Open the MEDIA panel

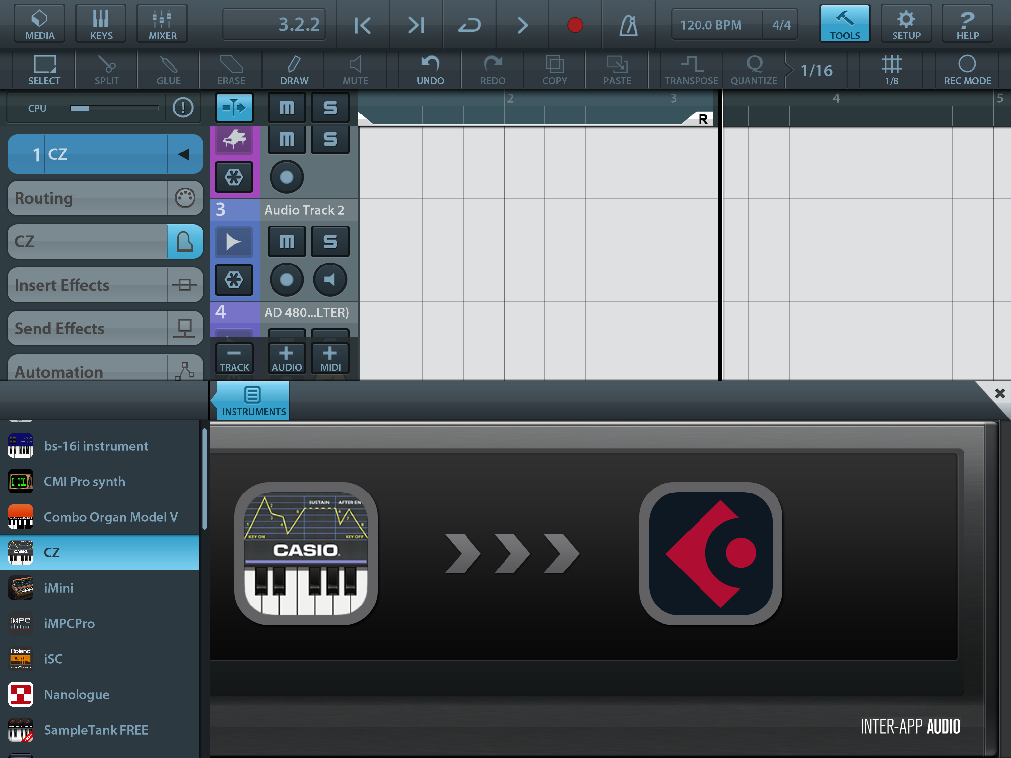click(39, 24)
